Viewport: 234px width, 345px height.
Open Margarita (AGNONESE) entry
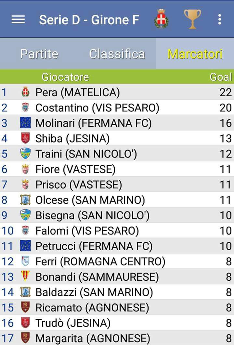[x=117, y=338]
